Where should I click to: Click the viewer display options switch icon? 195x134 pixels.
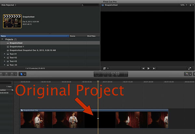click(190, 5)
